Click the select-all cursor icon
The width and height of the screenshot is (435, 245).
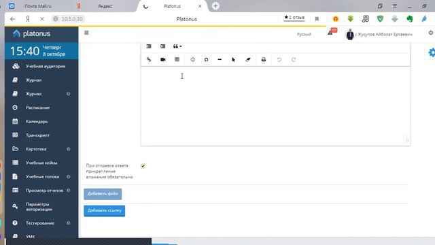[x=233, y=59]
